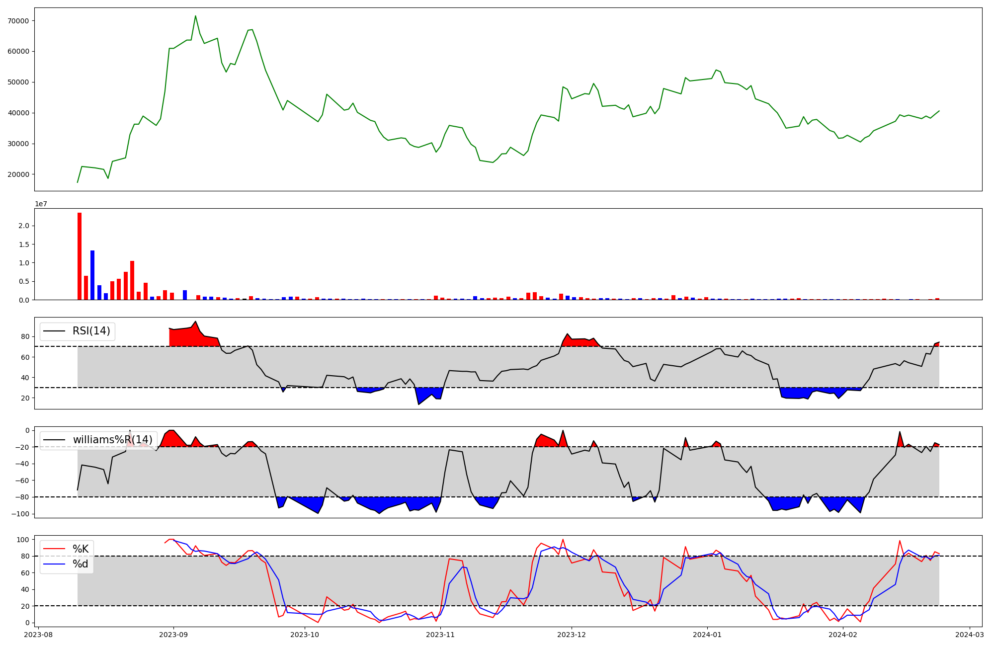Click the RSI(14) legend label
This screenshot has height=646, width=994.
click(91, 331)
